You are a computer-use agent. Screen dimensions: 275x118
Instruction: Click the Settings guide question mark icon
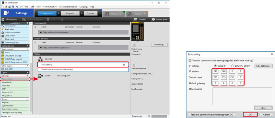click(153, 19)
